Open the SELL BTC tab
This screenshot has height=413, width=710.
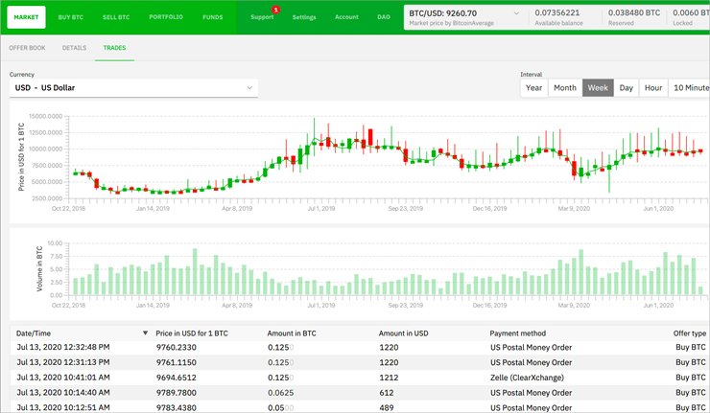tap(116, 17)
